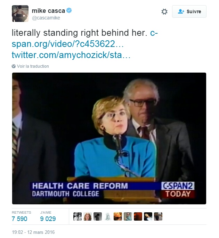Click the 19:02 - 12 mars 2016 timestamp
Screen dimensions: 219x238
[x=33, y=232]
